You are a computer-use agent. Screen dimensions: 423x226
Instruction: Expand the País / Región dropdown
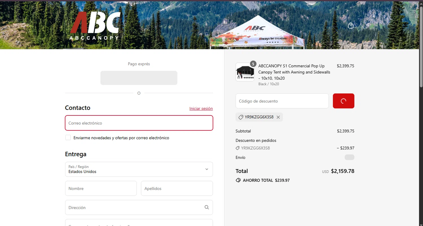tap(139, 169)
